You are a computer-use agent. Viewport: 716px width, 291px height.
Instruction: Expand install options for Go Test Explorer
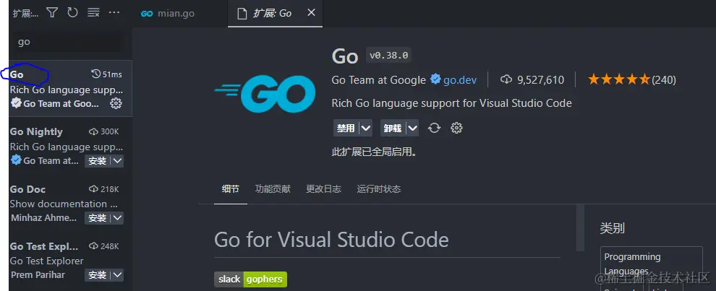tap(117, 275)
